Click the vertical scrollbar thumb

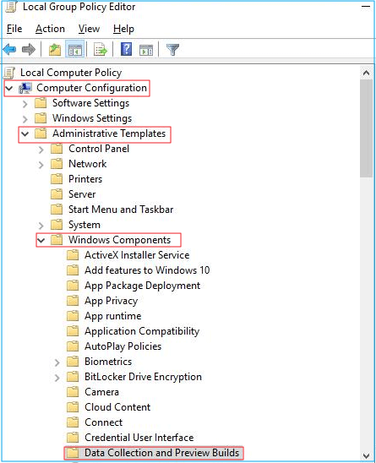point(366,128)
